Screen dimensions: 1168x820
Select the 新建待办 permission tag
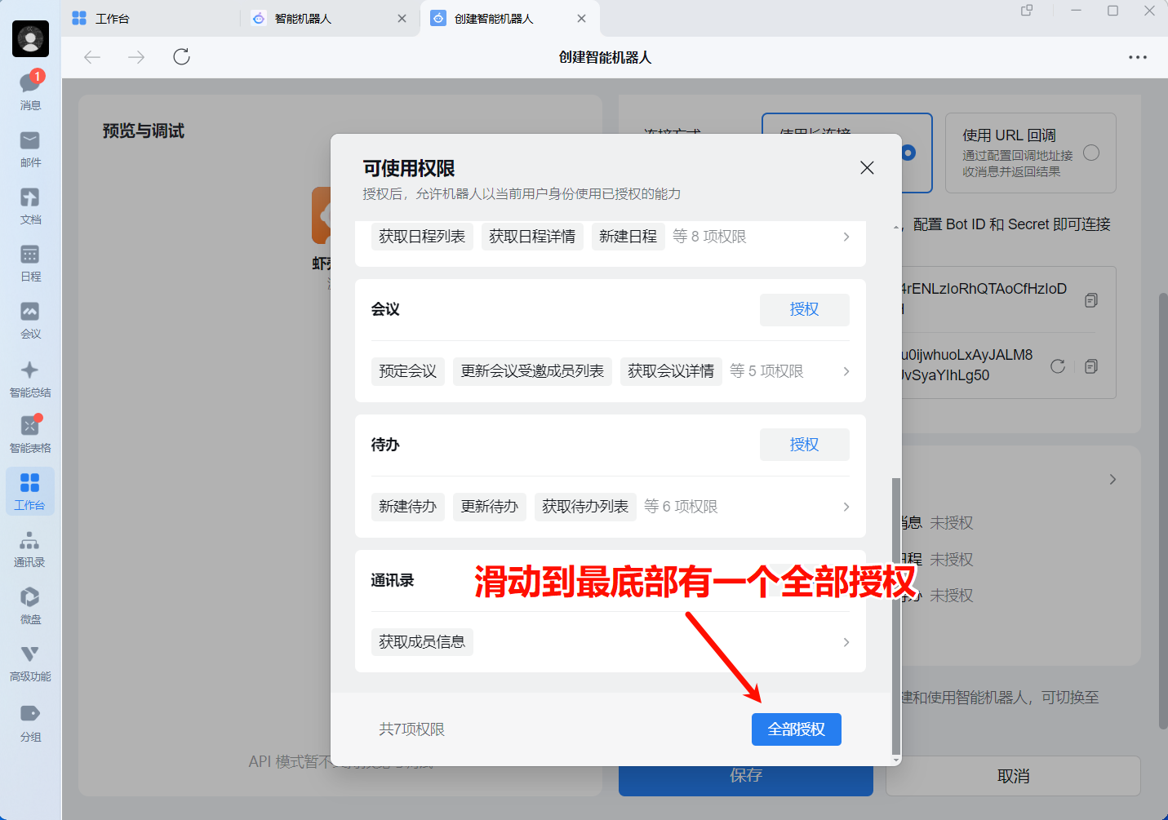[407, 507]
